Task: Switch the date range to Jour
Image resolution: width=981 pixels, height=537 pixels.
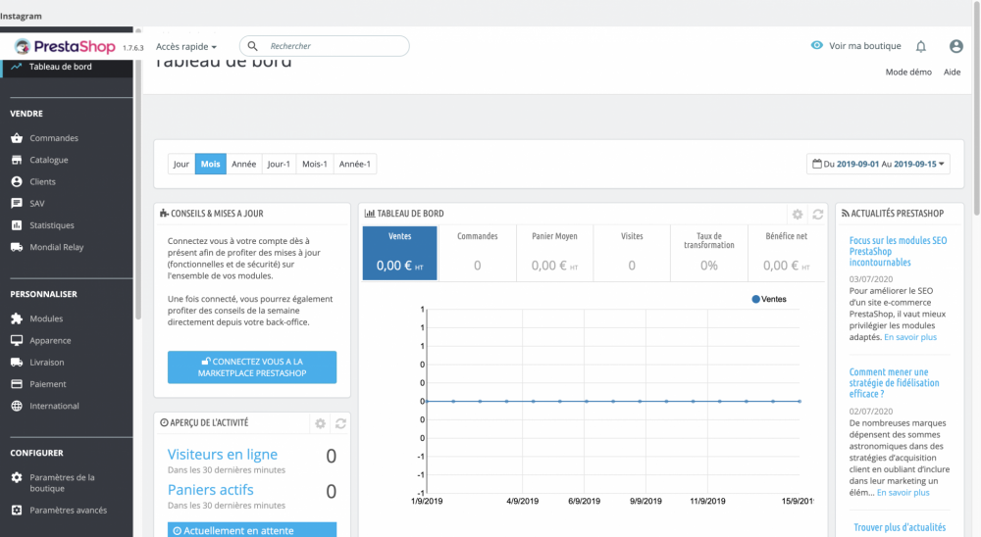Action: 181,165
